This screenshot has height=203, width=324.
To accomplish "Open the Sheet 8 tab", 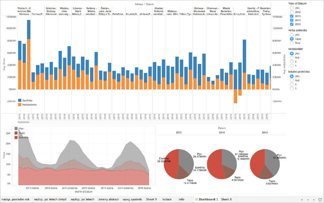I will [226, 199].
